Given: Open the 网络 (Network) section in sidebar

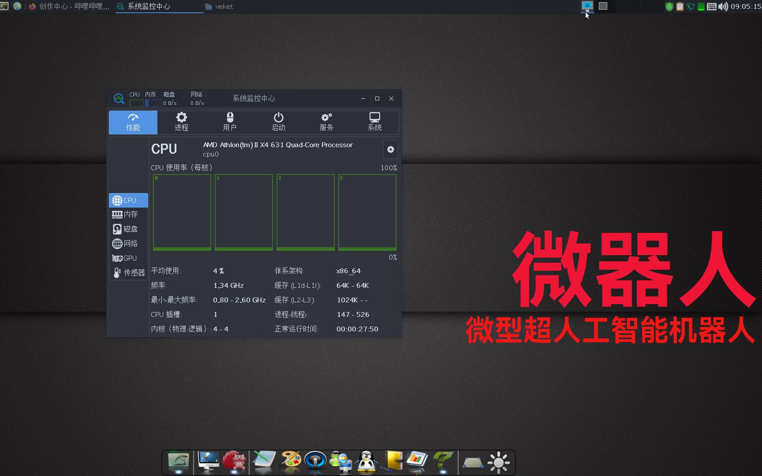Looking at the screenshot, I should [128, 243].
